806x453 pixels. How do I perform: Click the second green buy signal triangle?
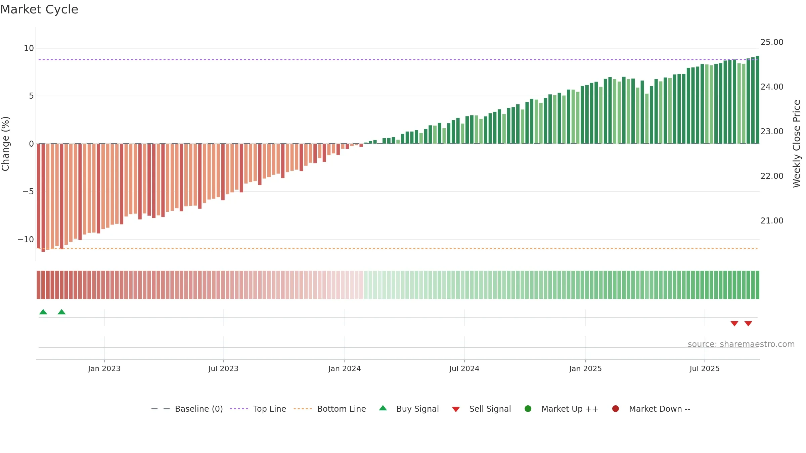(x=61, y=312)
